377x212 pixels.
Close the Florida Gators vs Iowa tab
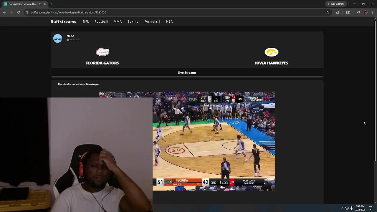tap(45, 4)
